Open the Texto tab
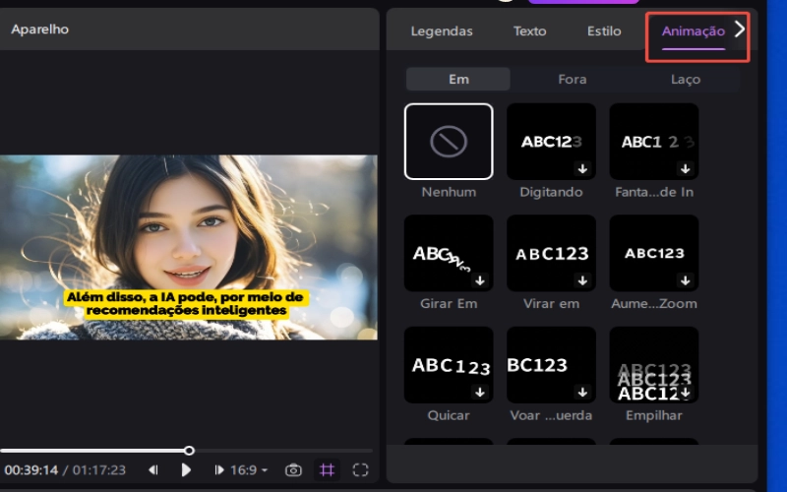The image size is (787, 492). tap(529, 31)
